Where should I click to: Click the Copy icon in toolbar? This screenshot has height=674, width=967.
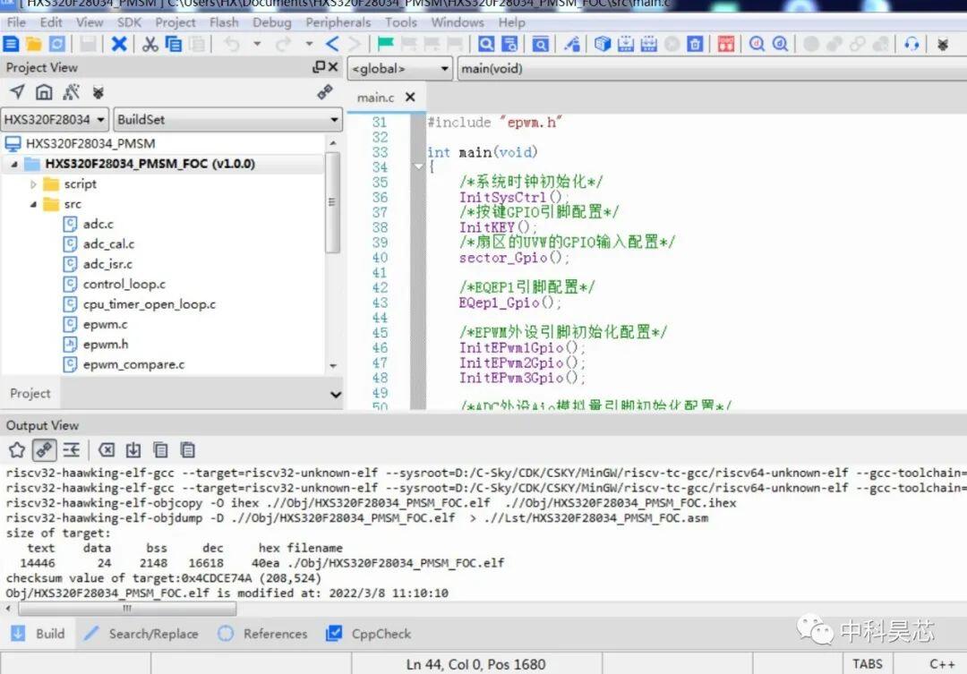(174, 44)
